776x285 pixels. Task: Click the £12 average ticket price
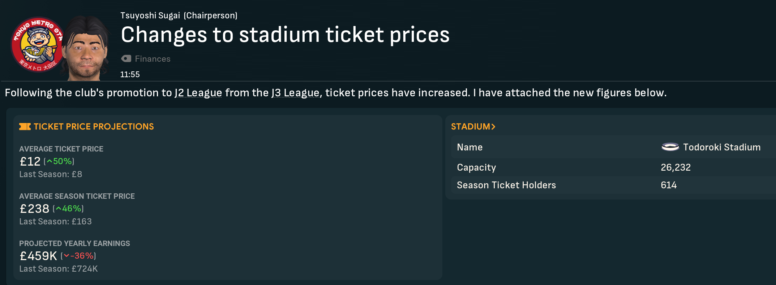pyautogui.click(x=30, y=162)
